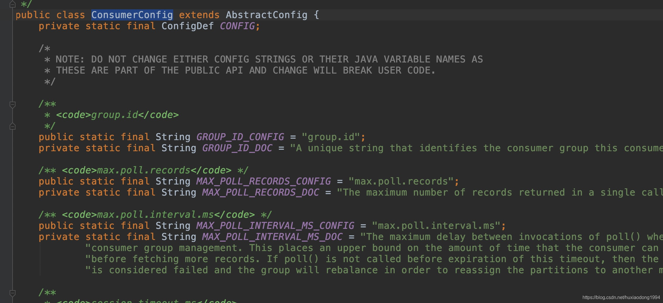The width and height of the screenshot is (663, 303).
Task: Click the private keyword on the ConfigDef CONFIG line
Action: [59, 26]
